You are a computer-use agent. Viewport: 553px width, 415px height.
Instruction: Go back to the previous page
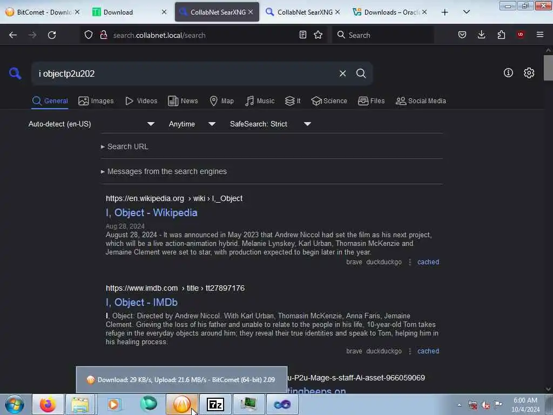pyautogui.click(x=13, y=35)
